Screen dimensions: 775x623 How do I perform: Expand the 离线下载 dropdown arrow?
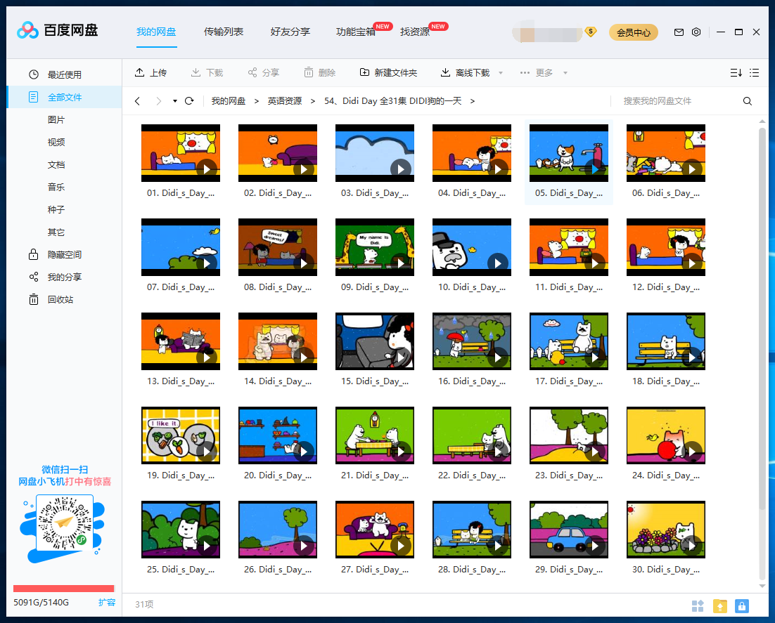click(501, 73)
